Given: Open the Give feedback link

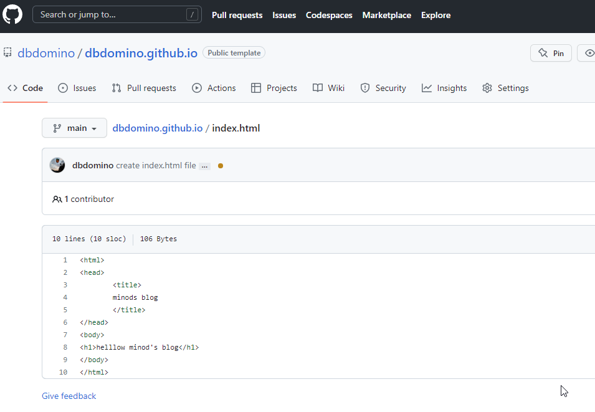Looking at the screenshot, I should 69,396.
